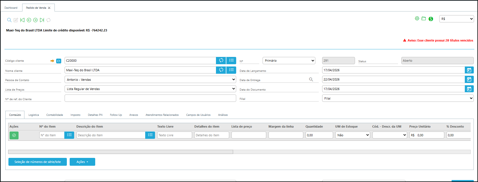The image size is (478, 182).
Task: Expand the R$ currency dropdown
Action: 456,19
